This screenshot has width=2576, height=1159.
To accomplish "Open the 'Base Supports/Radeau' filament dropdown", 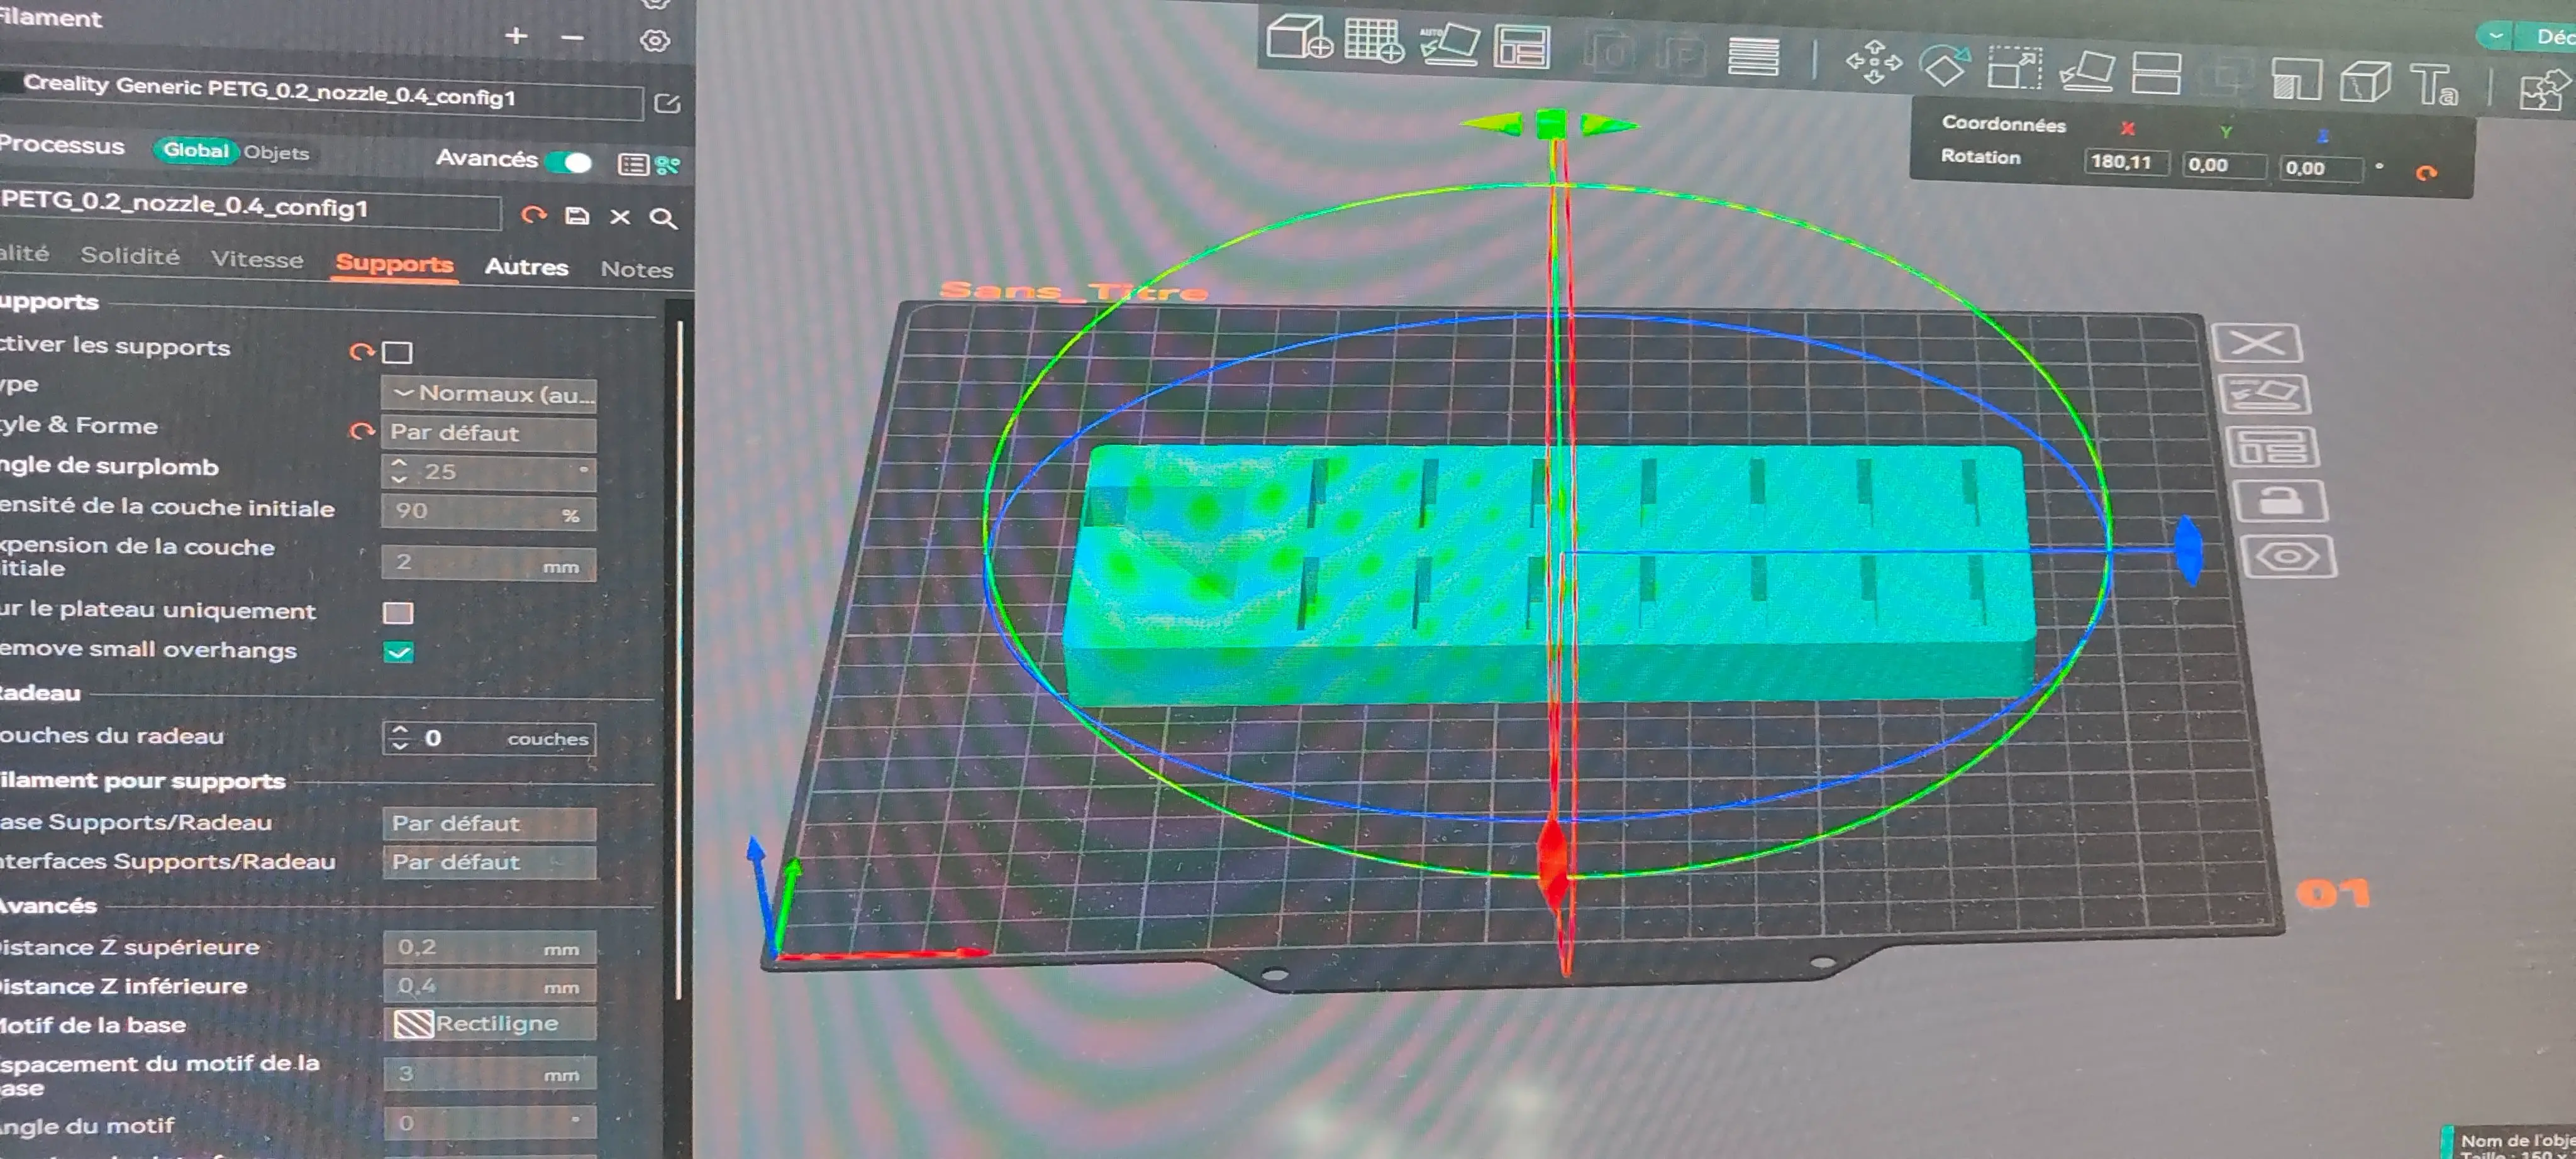I will (490, 823).
